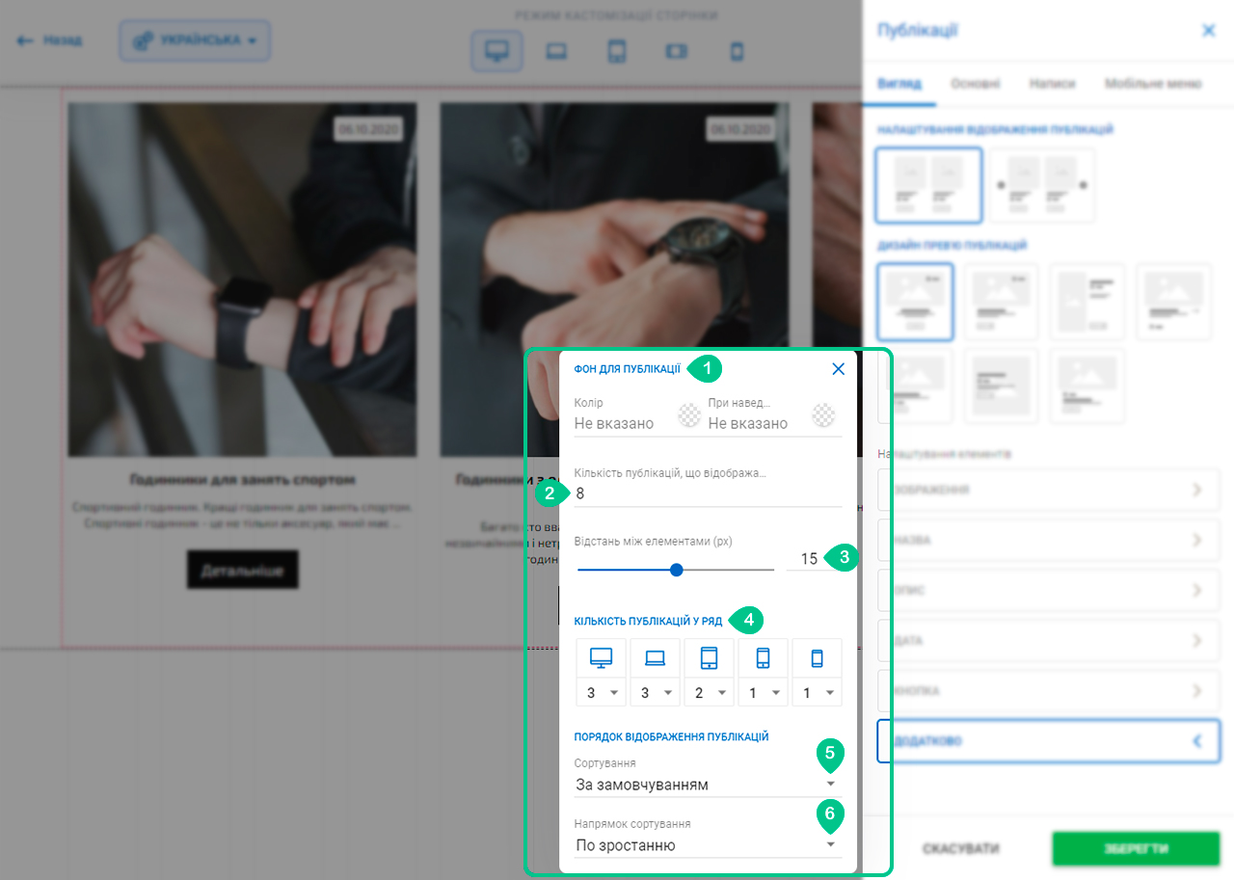Switch to the Написи tab
This screenshot has height=880, width=1234.
[1052, 84]
